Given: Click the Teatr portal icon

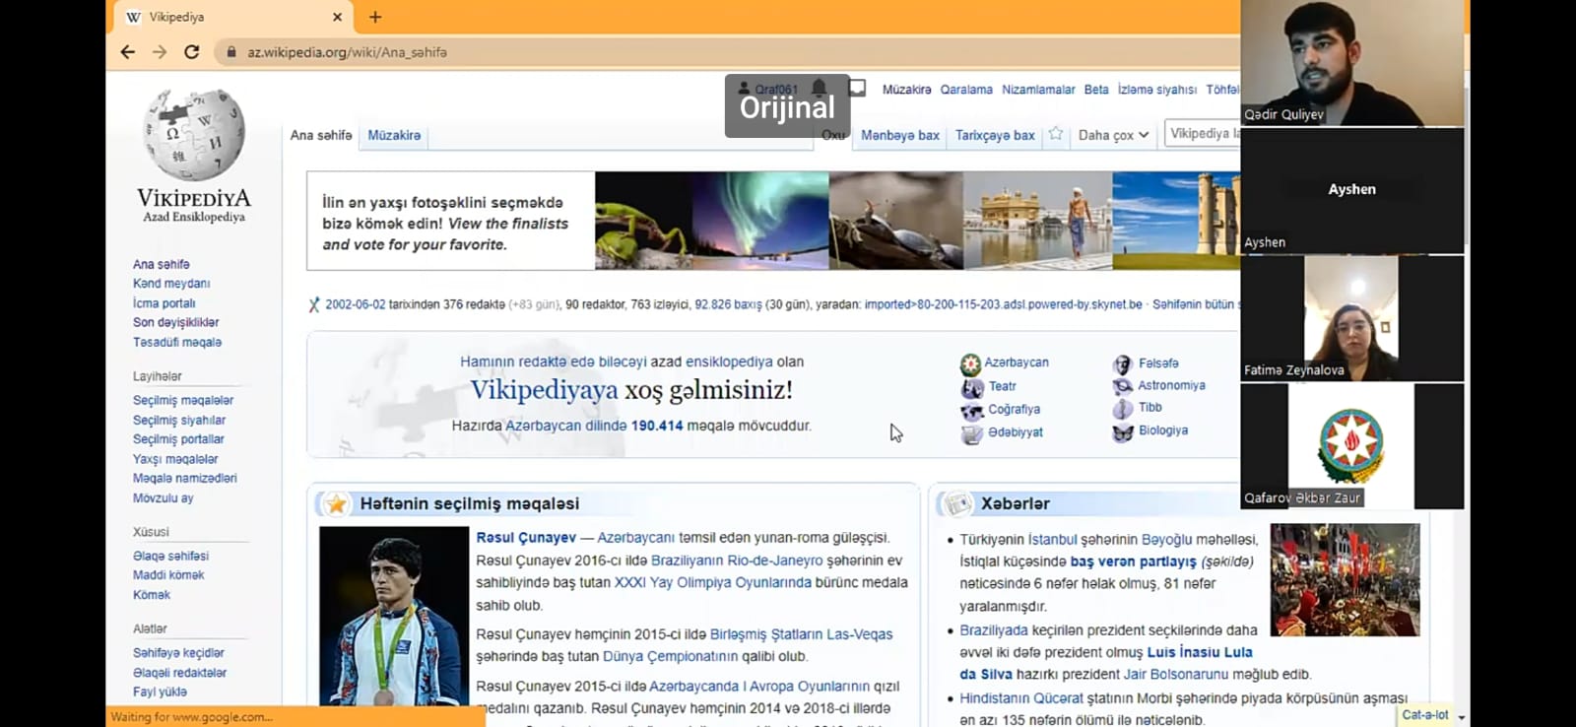Looking at the screenshot, I should pos(971,388).
